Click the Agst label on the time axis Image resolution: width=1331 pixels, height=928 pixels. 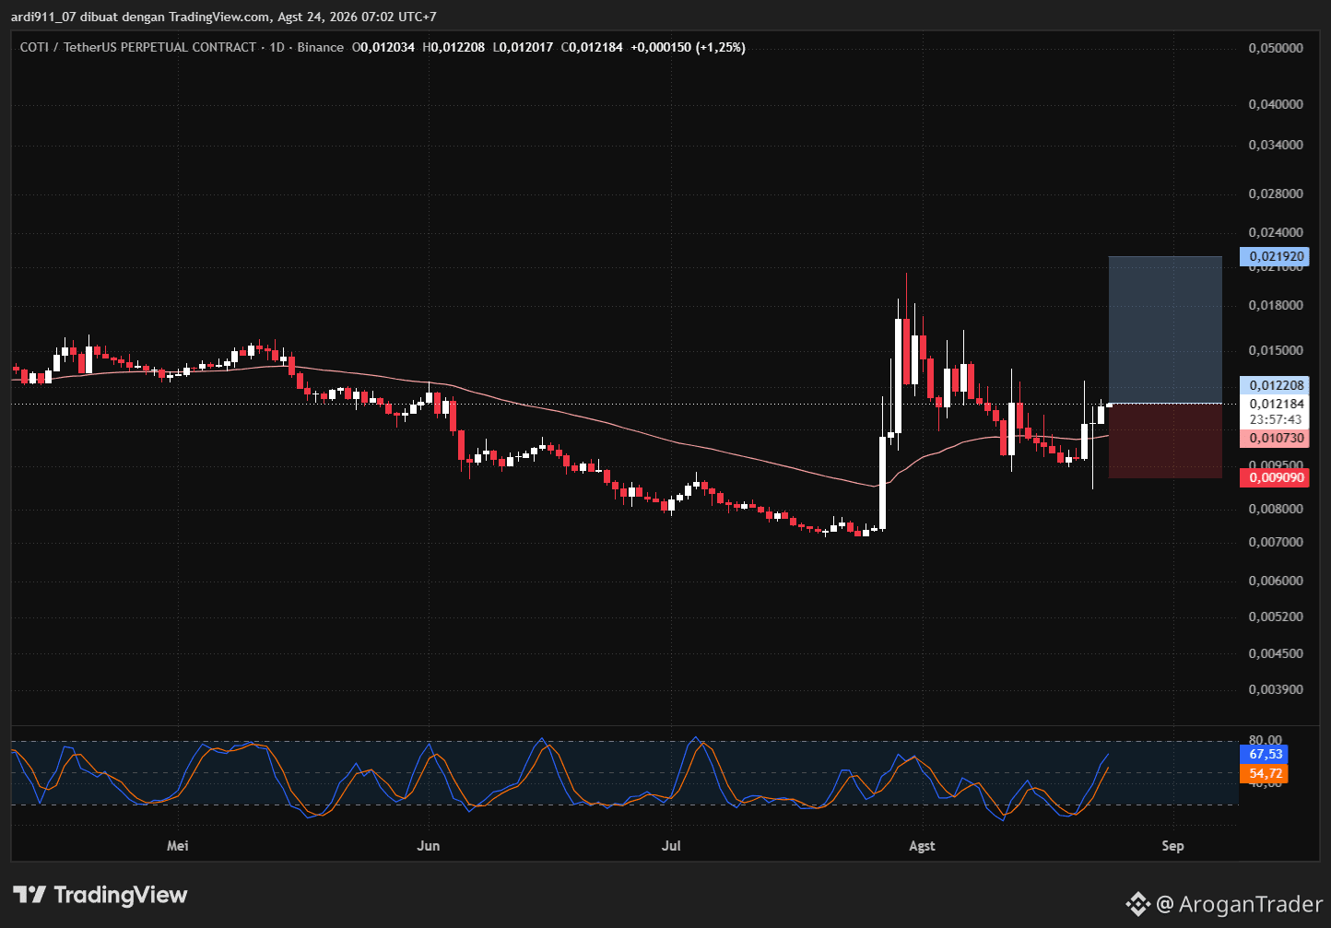(922, 846)
